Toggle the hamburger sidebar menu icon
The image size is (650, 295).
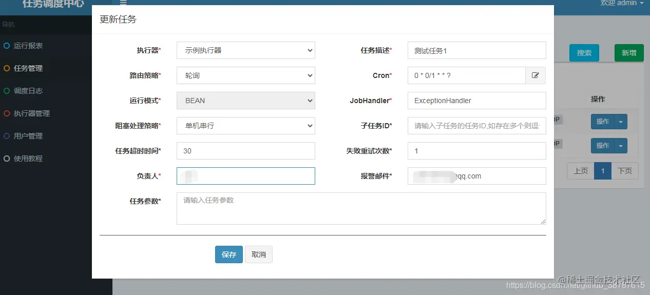[123, 3]
